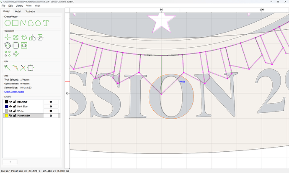Open the rounded corner tool

pos(16,46)
